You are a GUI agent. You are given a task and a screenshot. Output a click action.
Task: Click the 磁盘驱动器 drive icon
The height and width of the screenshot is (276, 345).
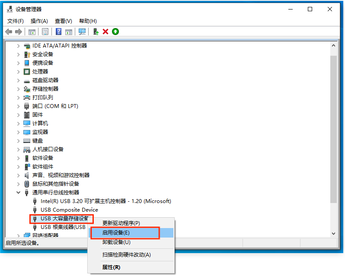pyautogui.click(x=27, y=81)
